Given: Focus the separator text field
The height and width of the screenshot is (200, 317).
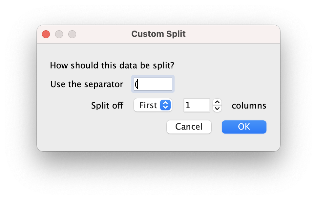Looking at the screenshot, I should (x=154, y=84).
